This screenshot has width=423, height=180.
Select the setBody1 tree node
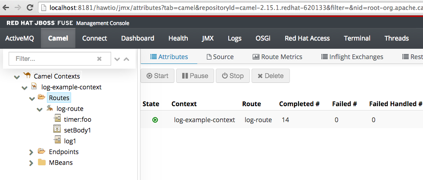[78, 130]
